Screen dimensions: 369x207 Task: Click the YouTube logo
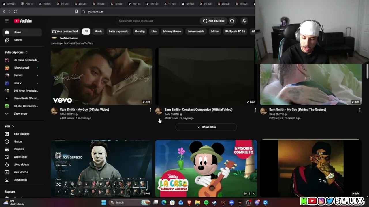click(23, 21)
